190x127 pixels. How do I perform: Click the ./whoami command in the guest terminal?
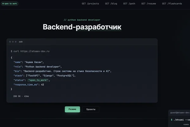pyautogui.click(x=180, y=120)
